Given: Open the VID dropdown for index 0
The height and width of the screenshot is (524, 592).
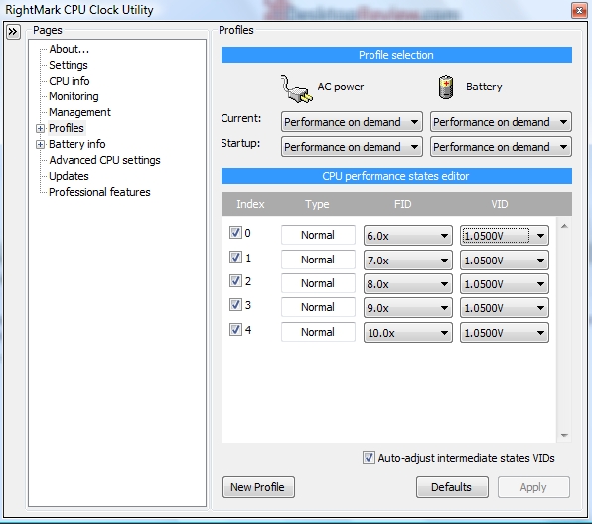Looking at the screenshot, I should [x=504, y=236].
